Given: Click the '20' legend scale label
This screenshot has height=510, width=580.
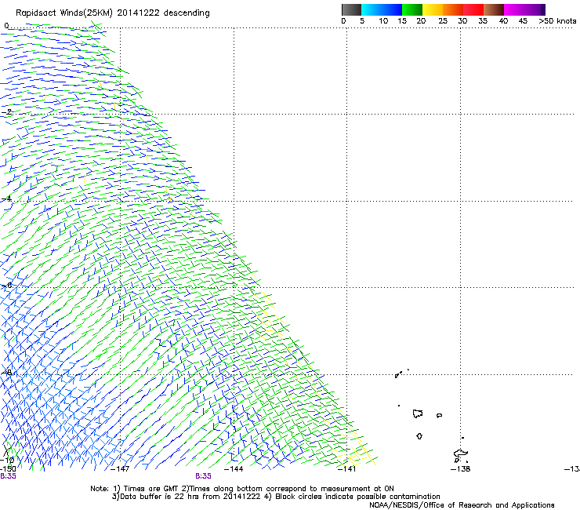Looking at the screenshot, I should coord(421,21).
